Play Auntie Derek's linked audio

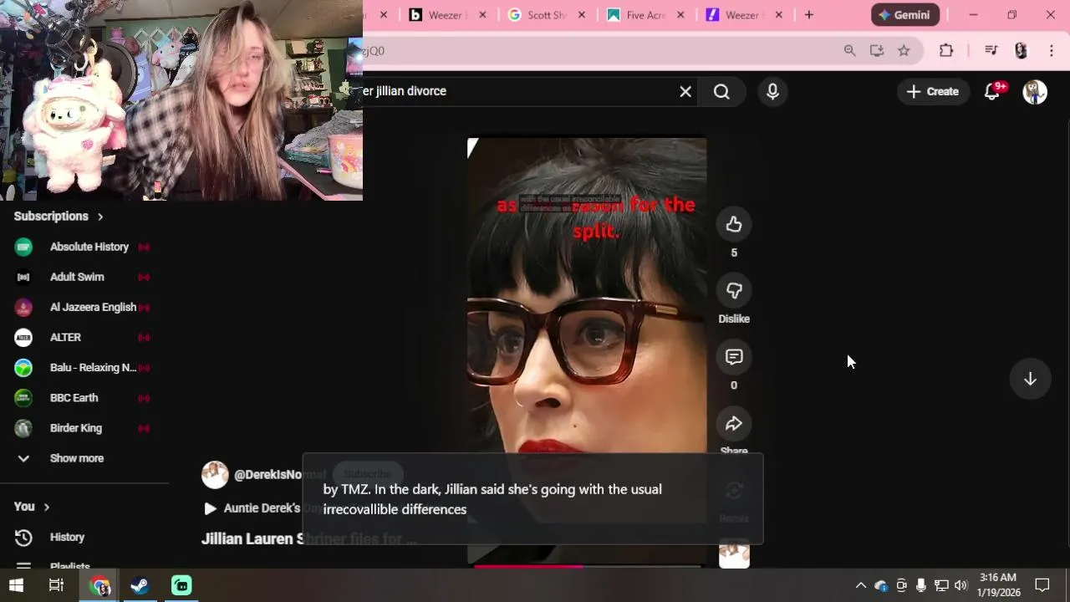[252, 508]
